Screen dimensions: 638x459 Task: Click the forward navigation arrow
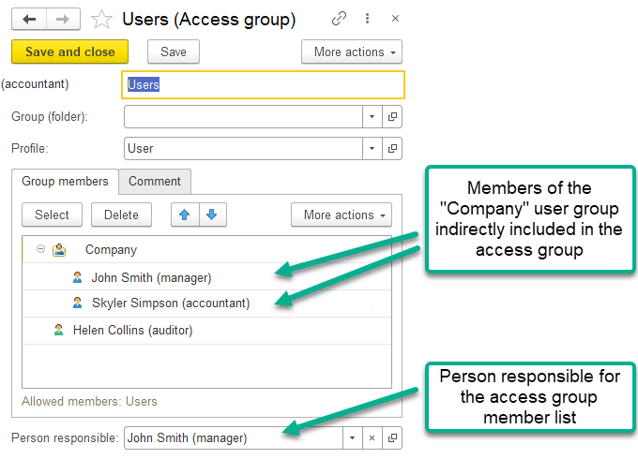click(x=62, y=19)
